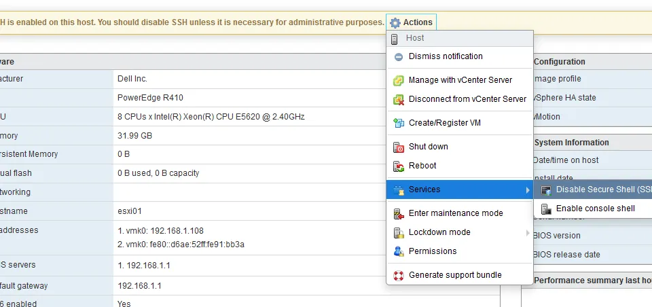Enter maintenance mode on host

tap(455, 213)
